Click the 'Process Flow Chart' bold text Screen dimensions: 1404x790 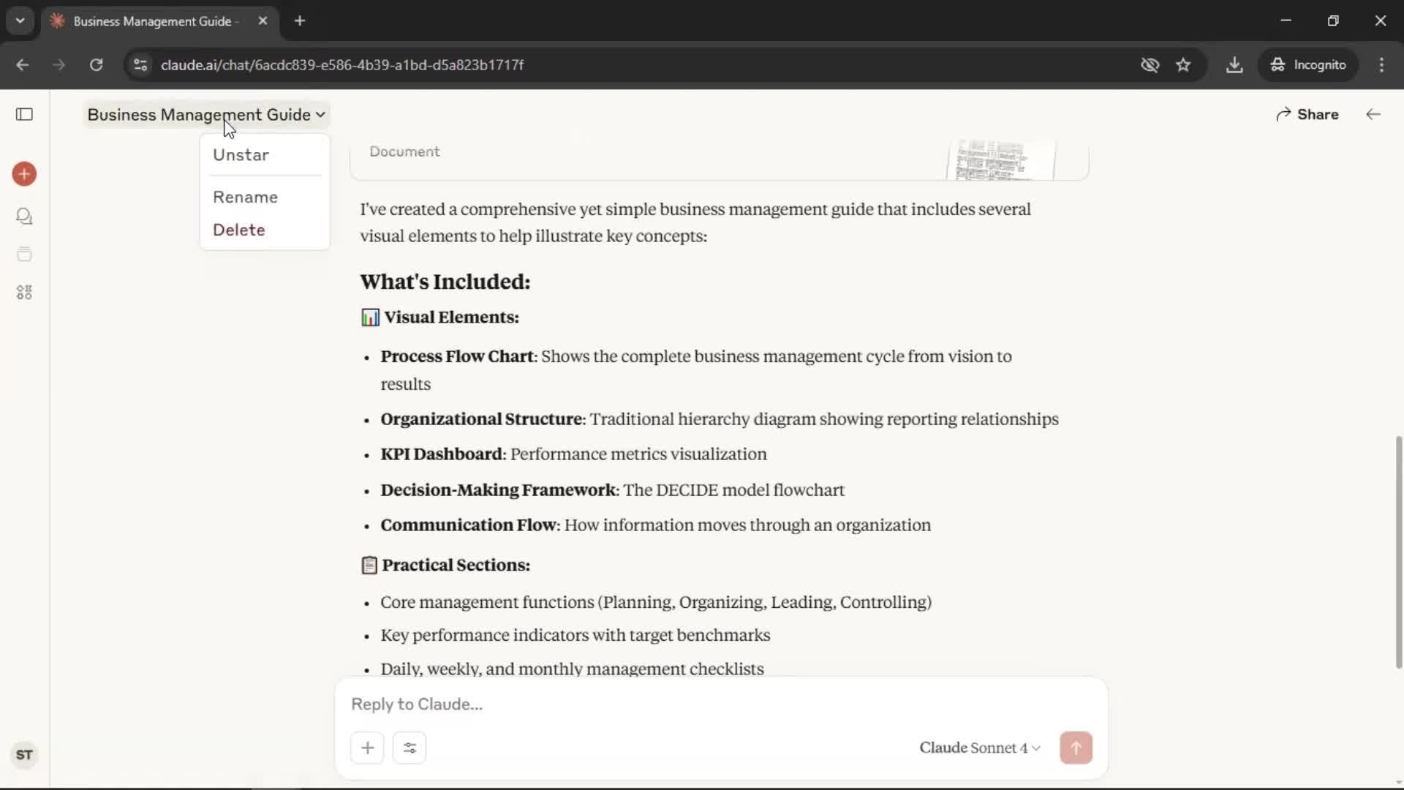(456, 356)
